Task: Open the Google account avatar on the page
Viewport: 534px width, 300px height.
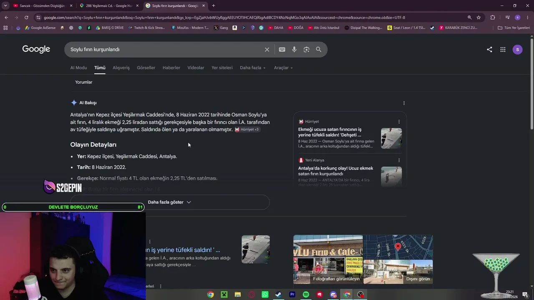Action: (x=517, y=50)
